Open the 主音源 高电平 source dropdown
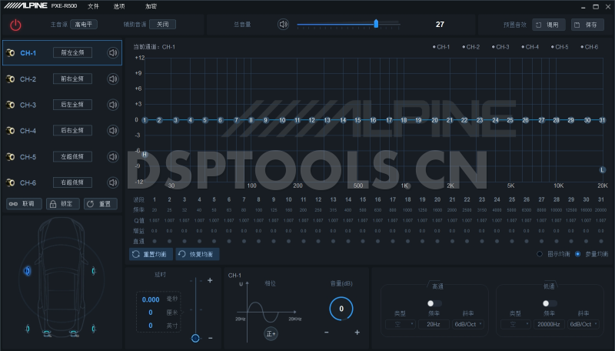This screenshot has height=351, width=615. 84,25
